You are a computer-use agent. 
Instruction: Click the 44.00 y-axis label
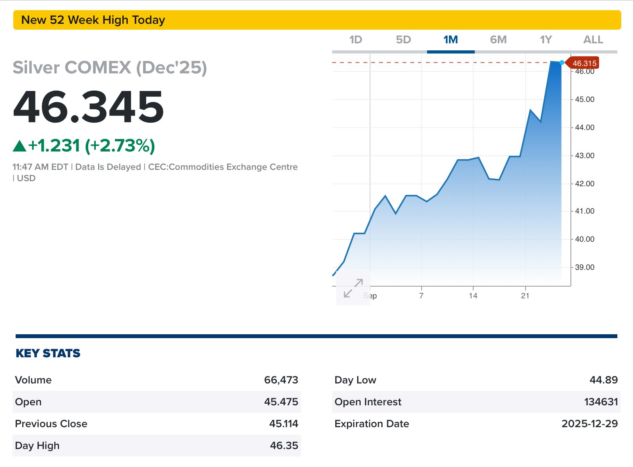[x=585, y=128]
